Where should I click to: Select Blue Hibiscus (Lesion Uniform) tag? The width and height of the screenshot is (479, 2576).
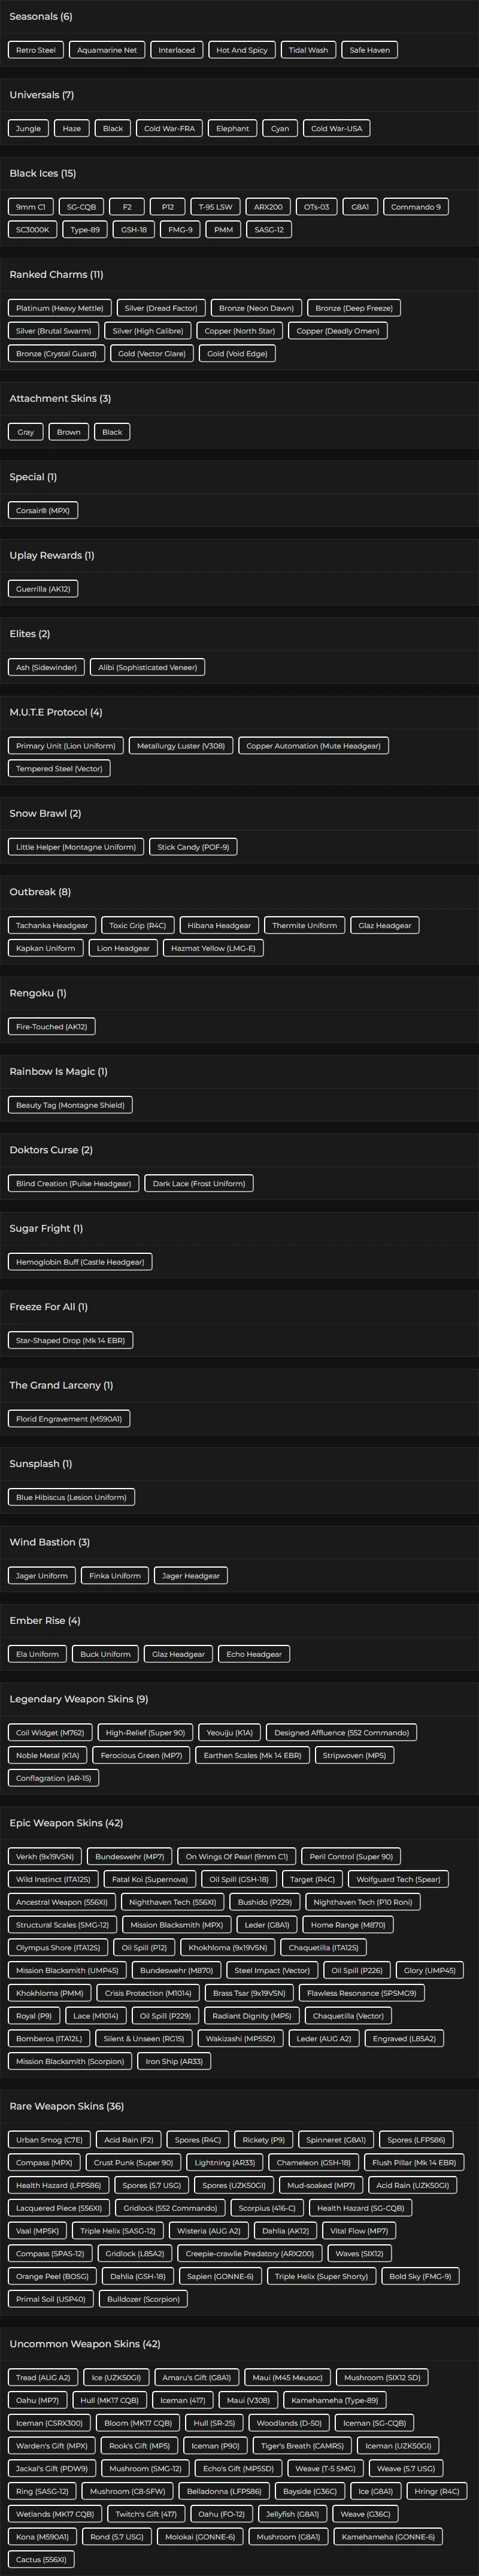[71, 1497]
